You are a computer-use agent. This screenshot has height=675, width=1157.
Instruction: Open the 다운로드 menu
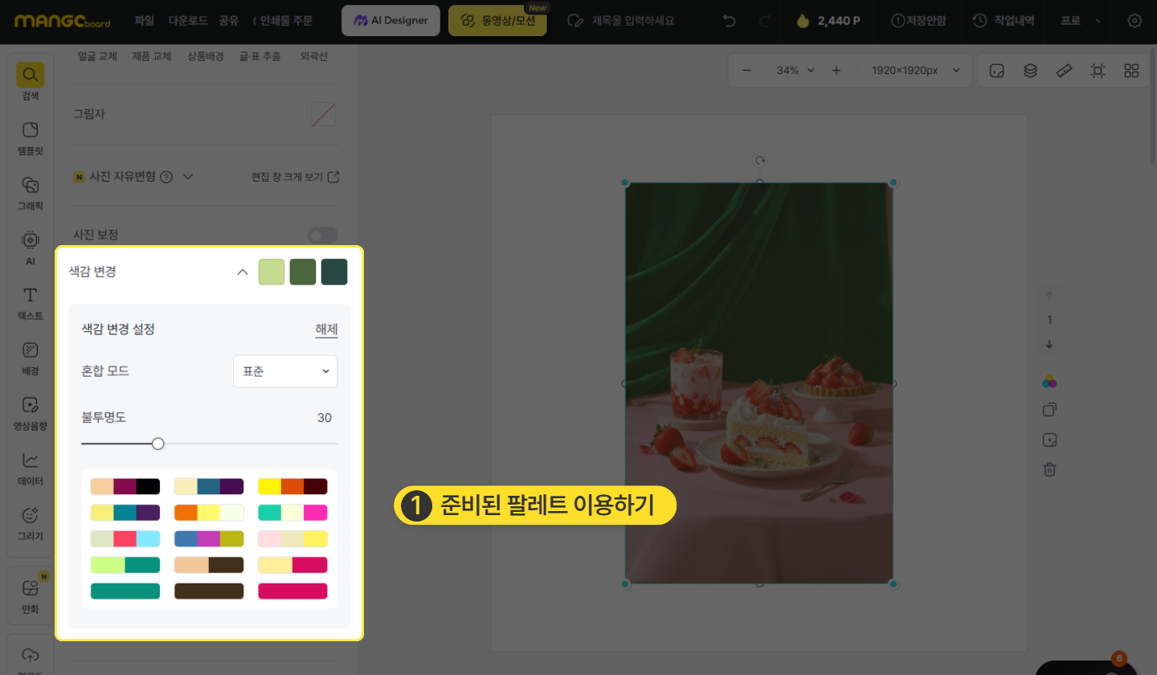(187, 21)
